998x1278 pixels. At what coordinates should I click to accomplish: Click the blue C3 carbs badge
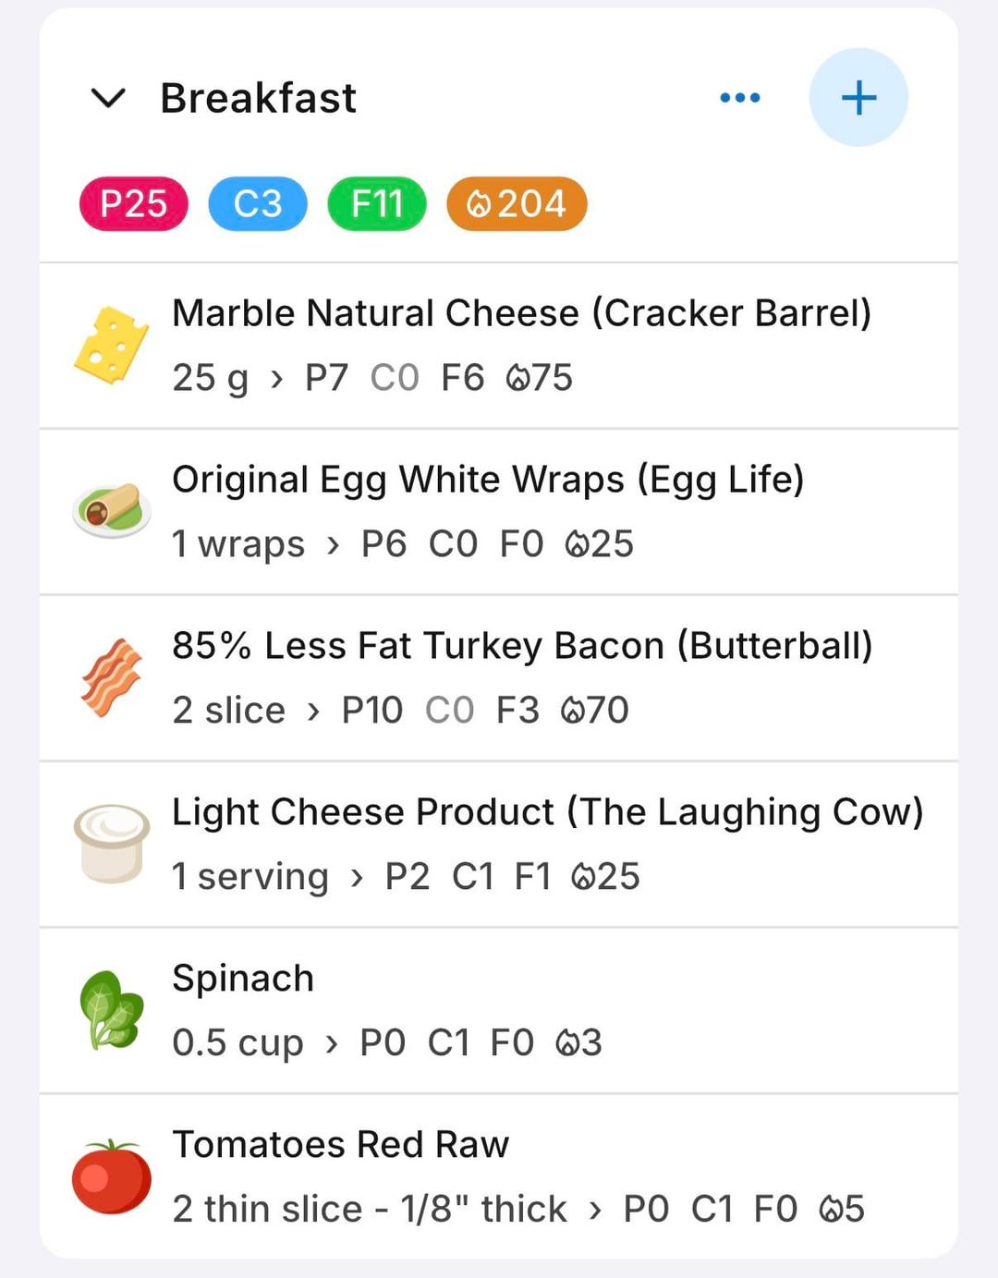tap(258, 203)
